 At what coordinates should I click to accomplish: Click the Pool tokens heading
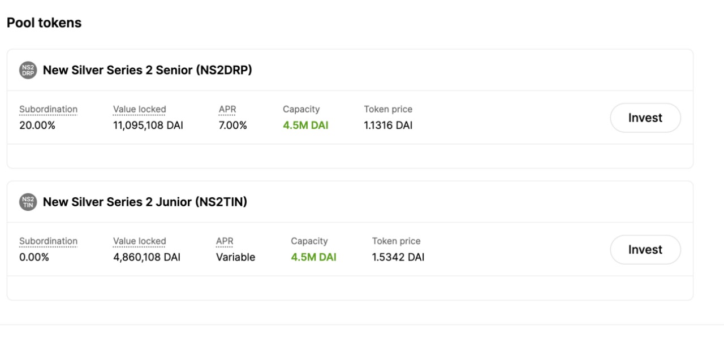coord(44,23)
